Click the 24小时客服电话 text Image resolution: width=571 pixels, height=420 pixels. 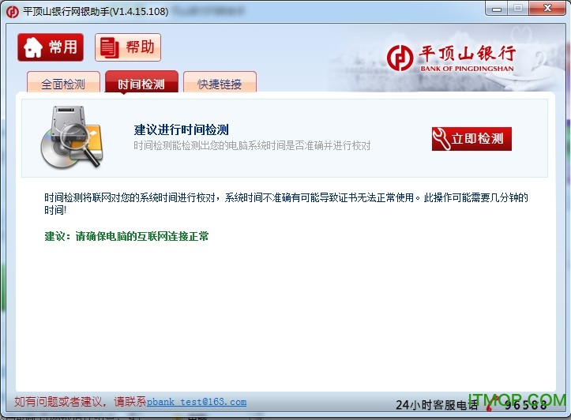437,404
